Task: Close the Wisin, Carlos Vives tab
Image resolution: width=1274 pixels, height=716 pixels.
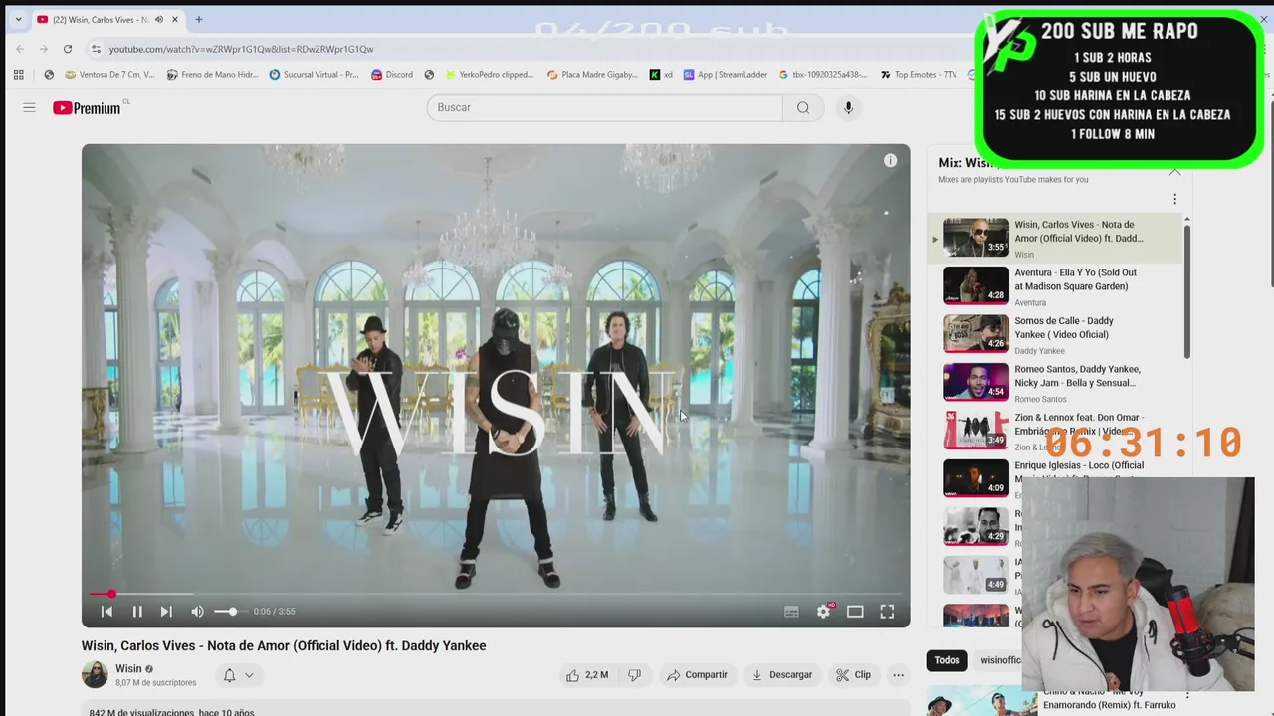Action: pos(175,19)
